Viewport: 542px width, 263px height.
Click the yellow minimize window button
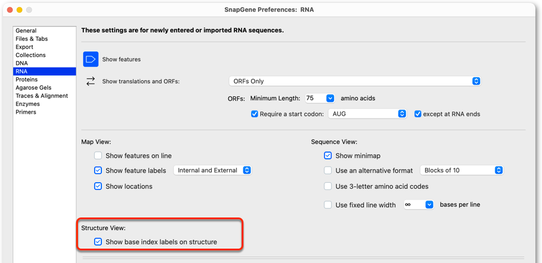point(19,10)
